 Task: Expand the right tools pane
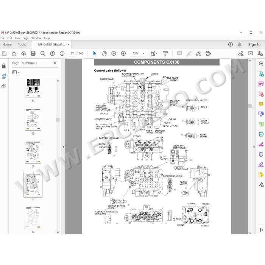262,230
